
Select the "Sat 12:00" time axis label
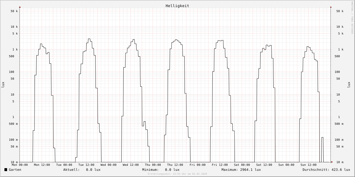click(264, 165)
